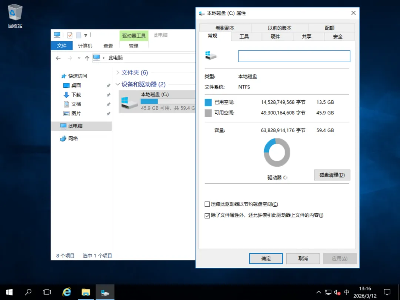This screenshot has height=300, width=400.
Task: Click the 磁盘清理(D) button
Action: [332, 175]
